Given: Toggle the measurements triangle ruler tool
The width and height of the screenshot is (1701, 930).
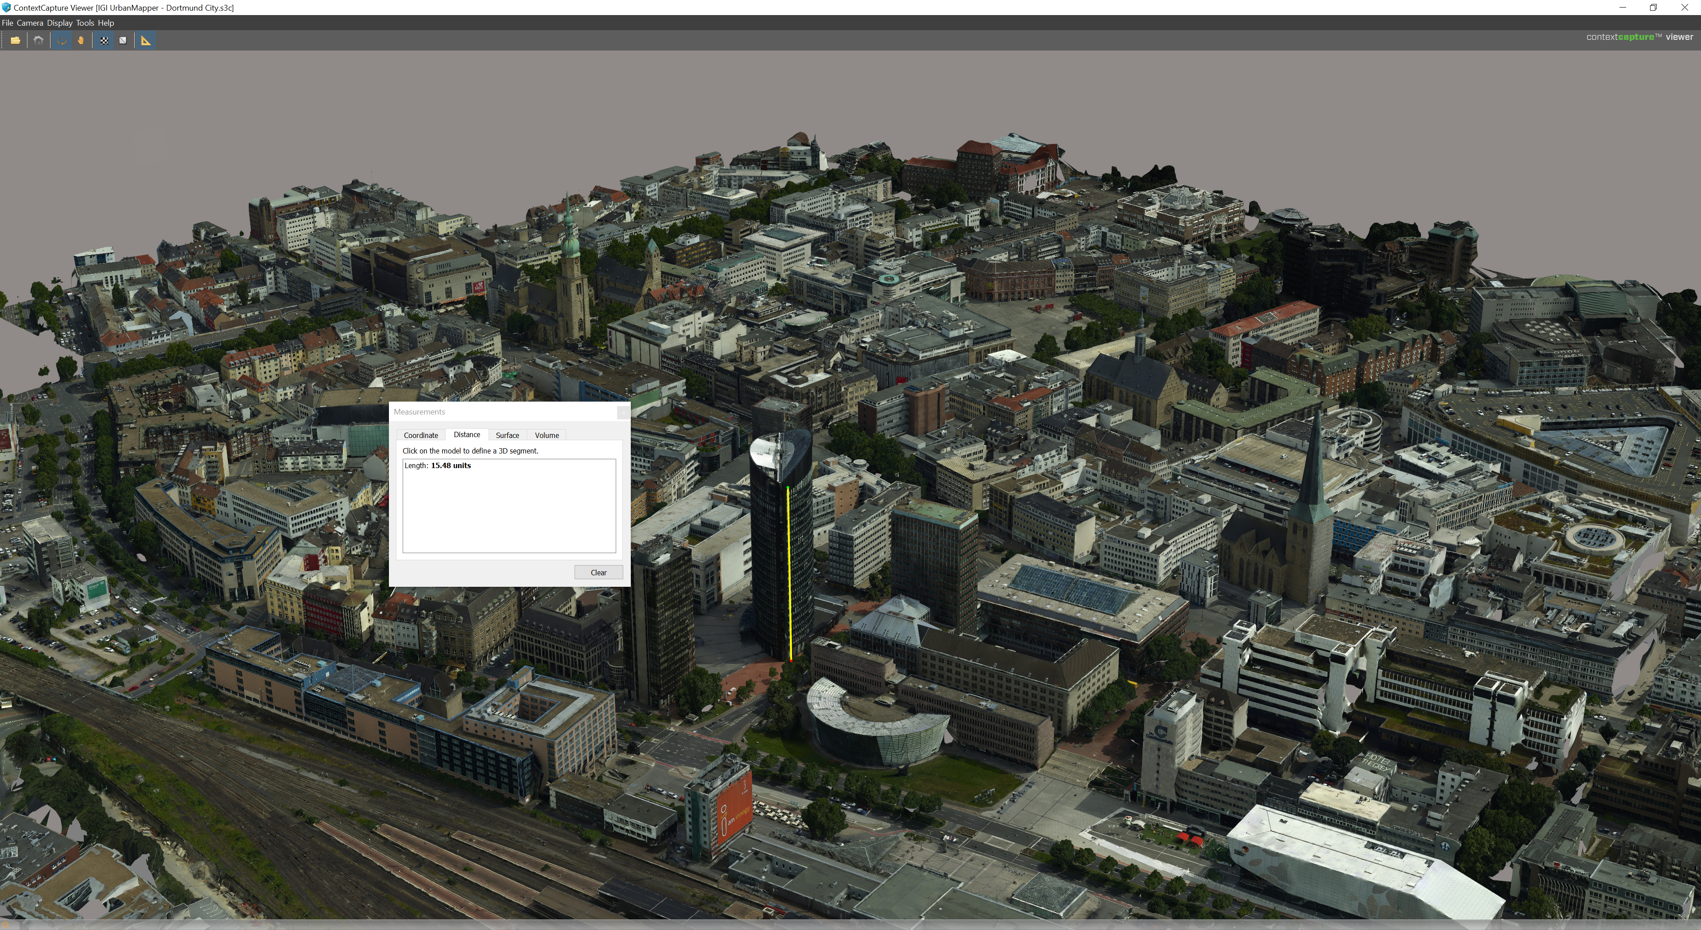Looking at the screenshot, I should click(146, 40).
